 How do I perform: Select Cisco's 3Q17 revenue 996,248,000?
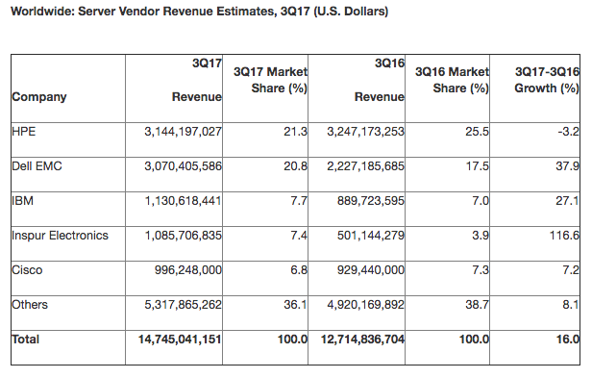[x=188, y=270]
